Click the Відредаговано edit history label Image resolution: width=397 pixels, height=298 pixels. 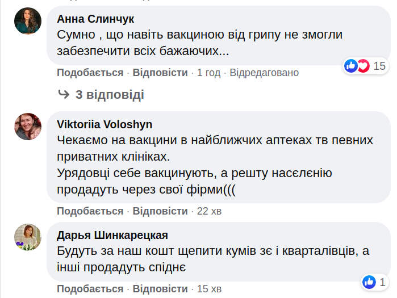click(264, 73)
